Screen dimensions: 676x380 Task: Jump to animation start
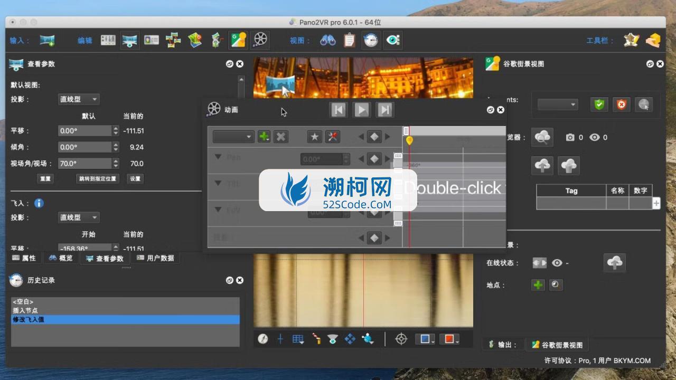tap(339, 110)
